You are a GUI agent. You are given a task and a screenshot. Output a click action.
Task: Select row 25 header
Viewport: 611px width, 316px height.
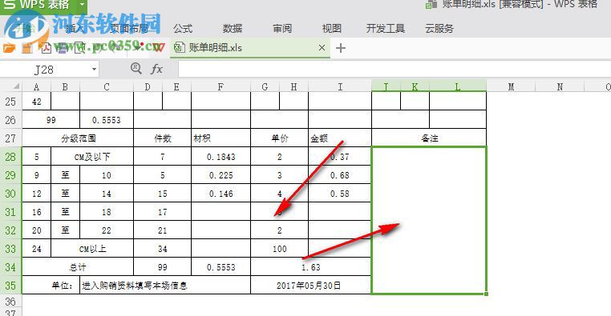[11, 102]
